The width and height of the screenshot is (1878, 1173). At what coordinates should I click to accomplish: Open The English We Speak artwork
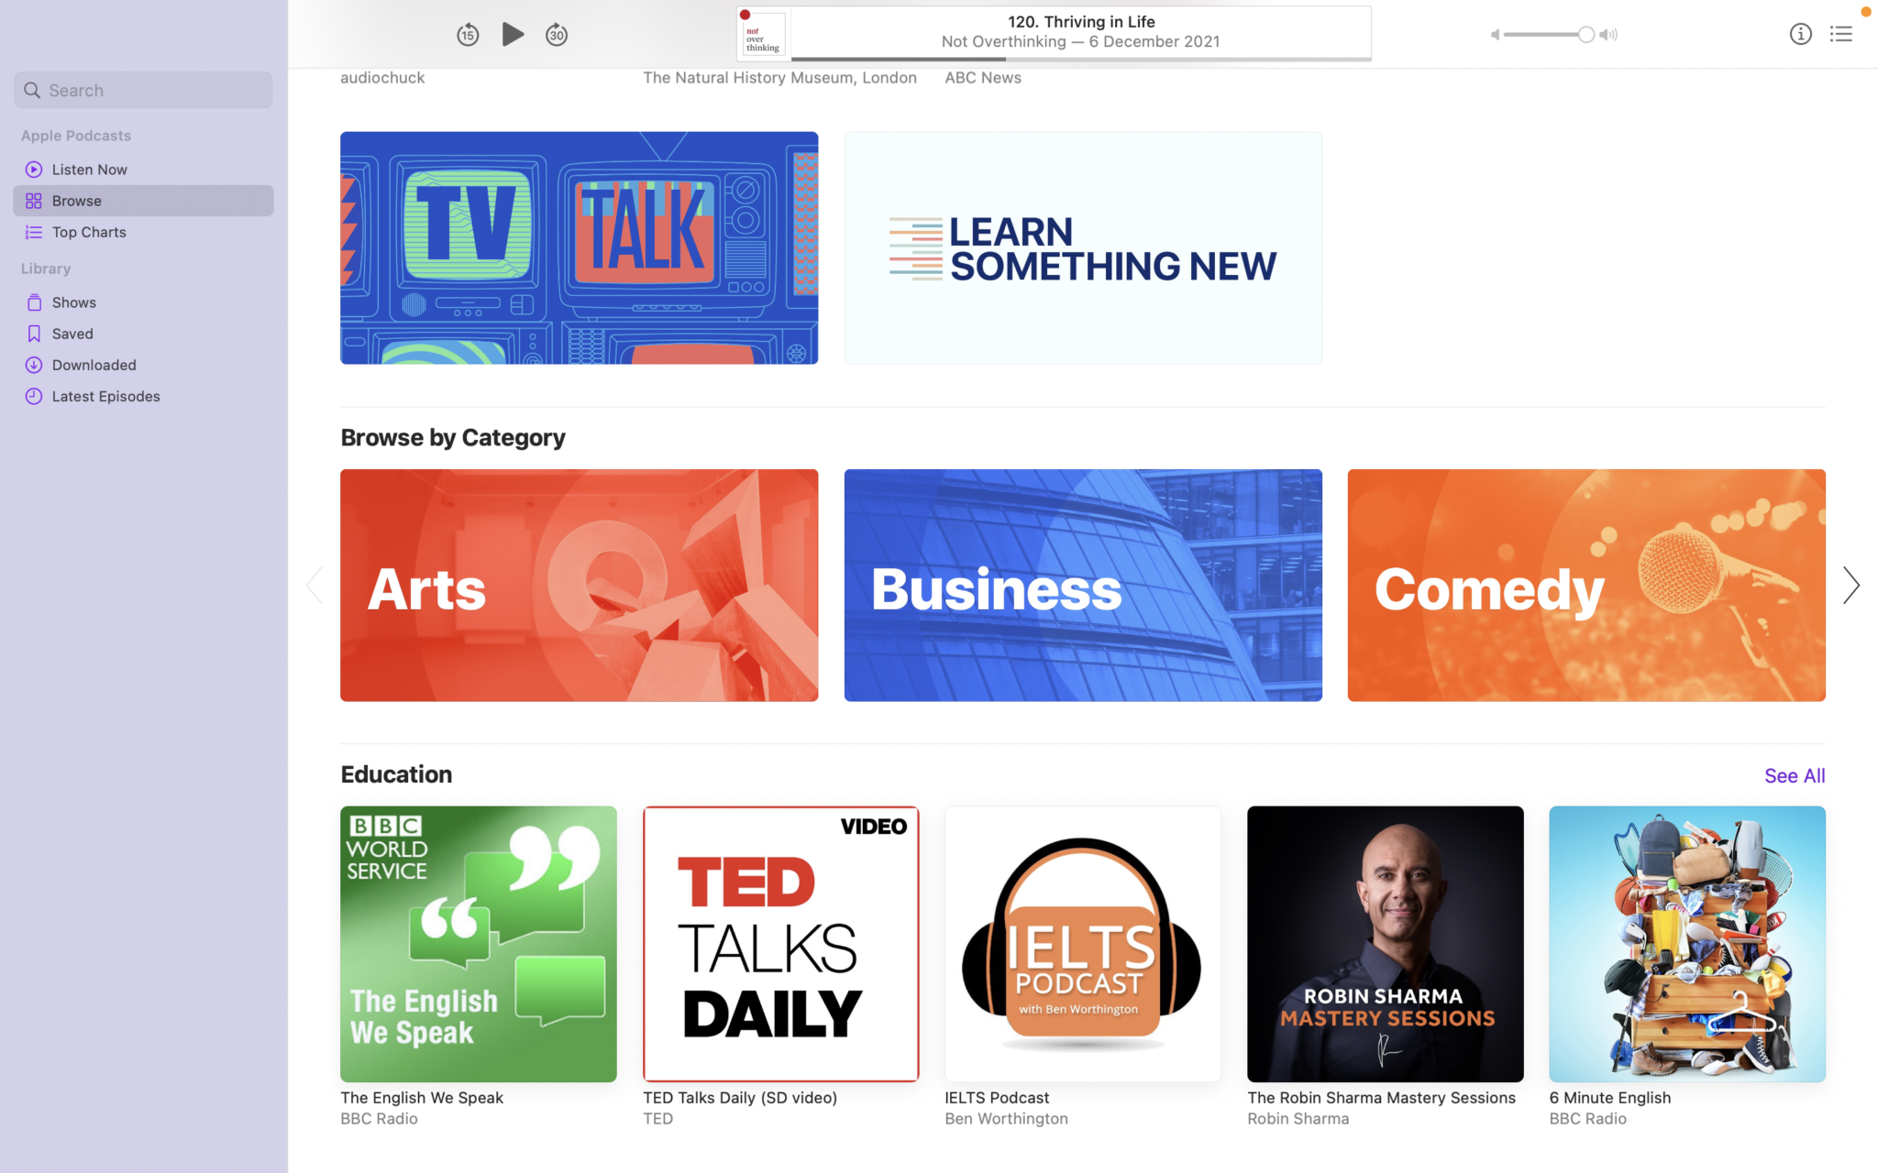point(479,944)
